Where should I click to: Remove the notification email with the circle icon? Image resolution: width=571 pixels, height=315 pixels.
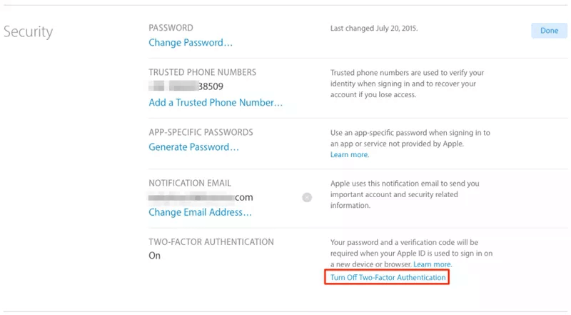point(307,197)
